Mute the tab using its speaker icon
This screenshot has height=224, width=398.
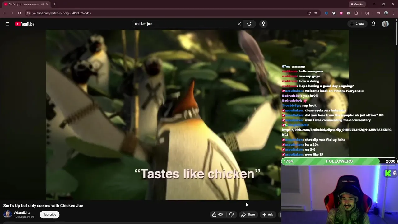point(42,4)
